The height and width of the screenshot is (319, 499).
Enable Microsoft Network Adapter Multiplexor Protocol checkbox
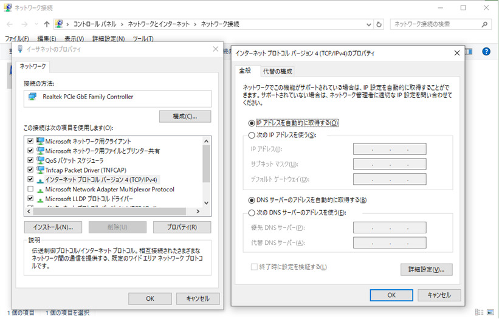30,189
